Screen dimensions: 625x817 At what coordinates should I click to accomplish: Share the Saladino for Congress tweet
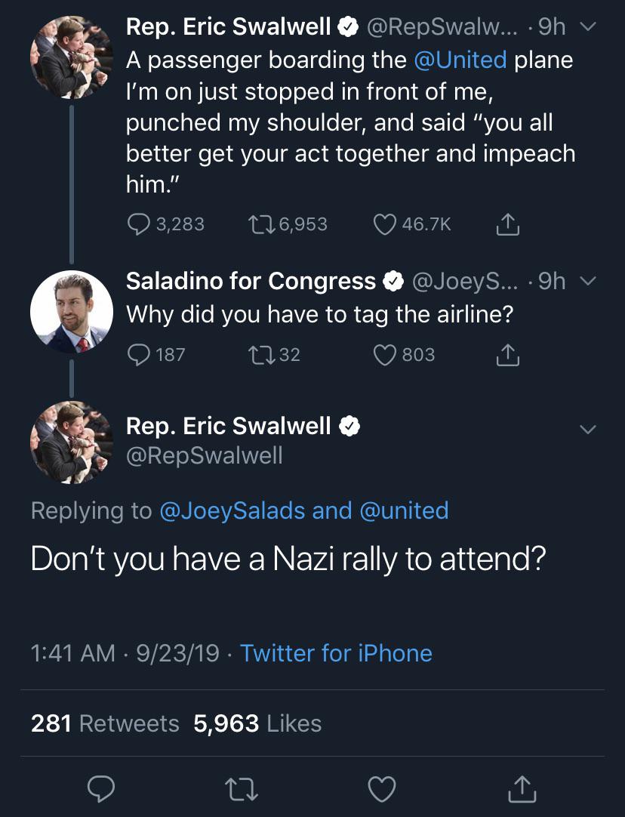[508, 354]
